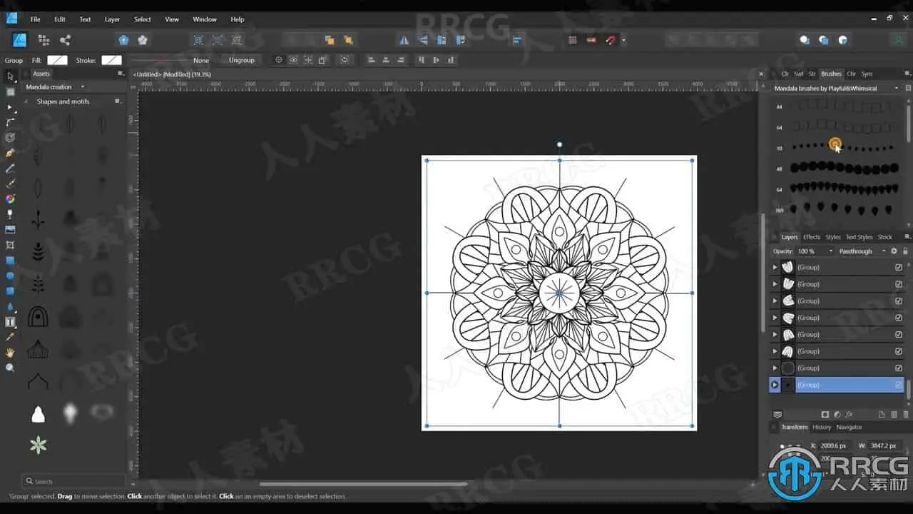Screen dimensions: 913x514
Task: Click the Flip Vertical toolbar icon
Action: tap(423, 40)
